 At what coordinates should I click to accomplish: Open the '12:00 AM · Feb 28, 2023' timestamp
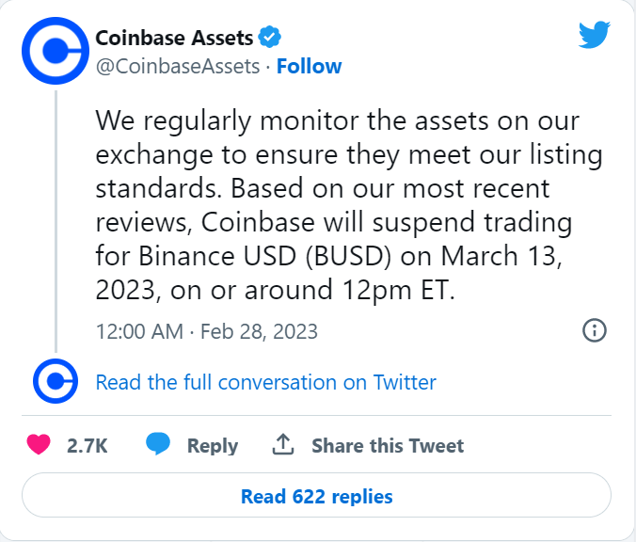(x=207, y=331)
